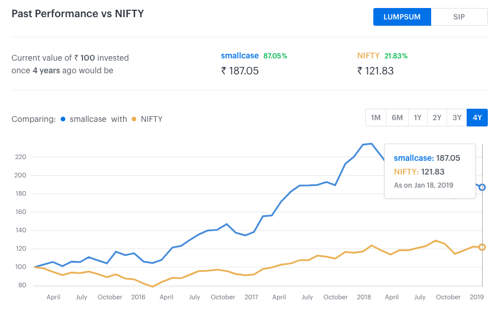
Task: Click the blue smallcase legend dot
Action: [63, 119]
